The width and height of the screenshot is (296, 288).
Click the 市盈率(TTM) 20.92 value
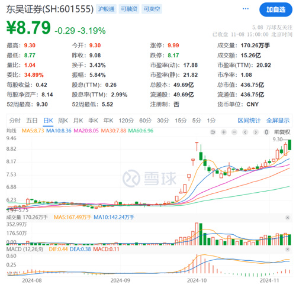(263, 65)
